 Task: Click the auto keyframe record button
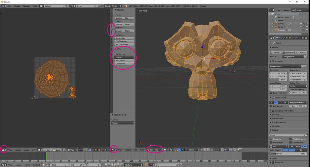pos(147,165)
